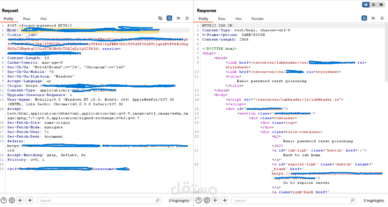Click Upgrade-Insecure-Requests: 1 header
388x207 pixels.
pos(40,95)
